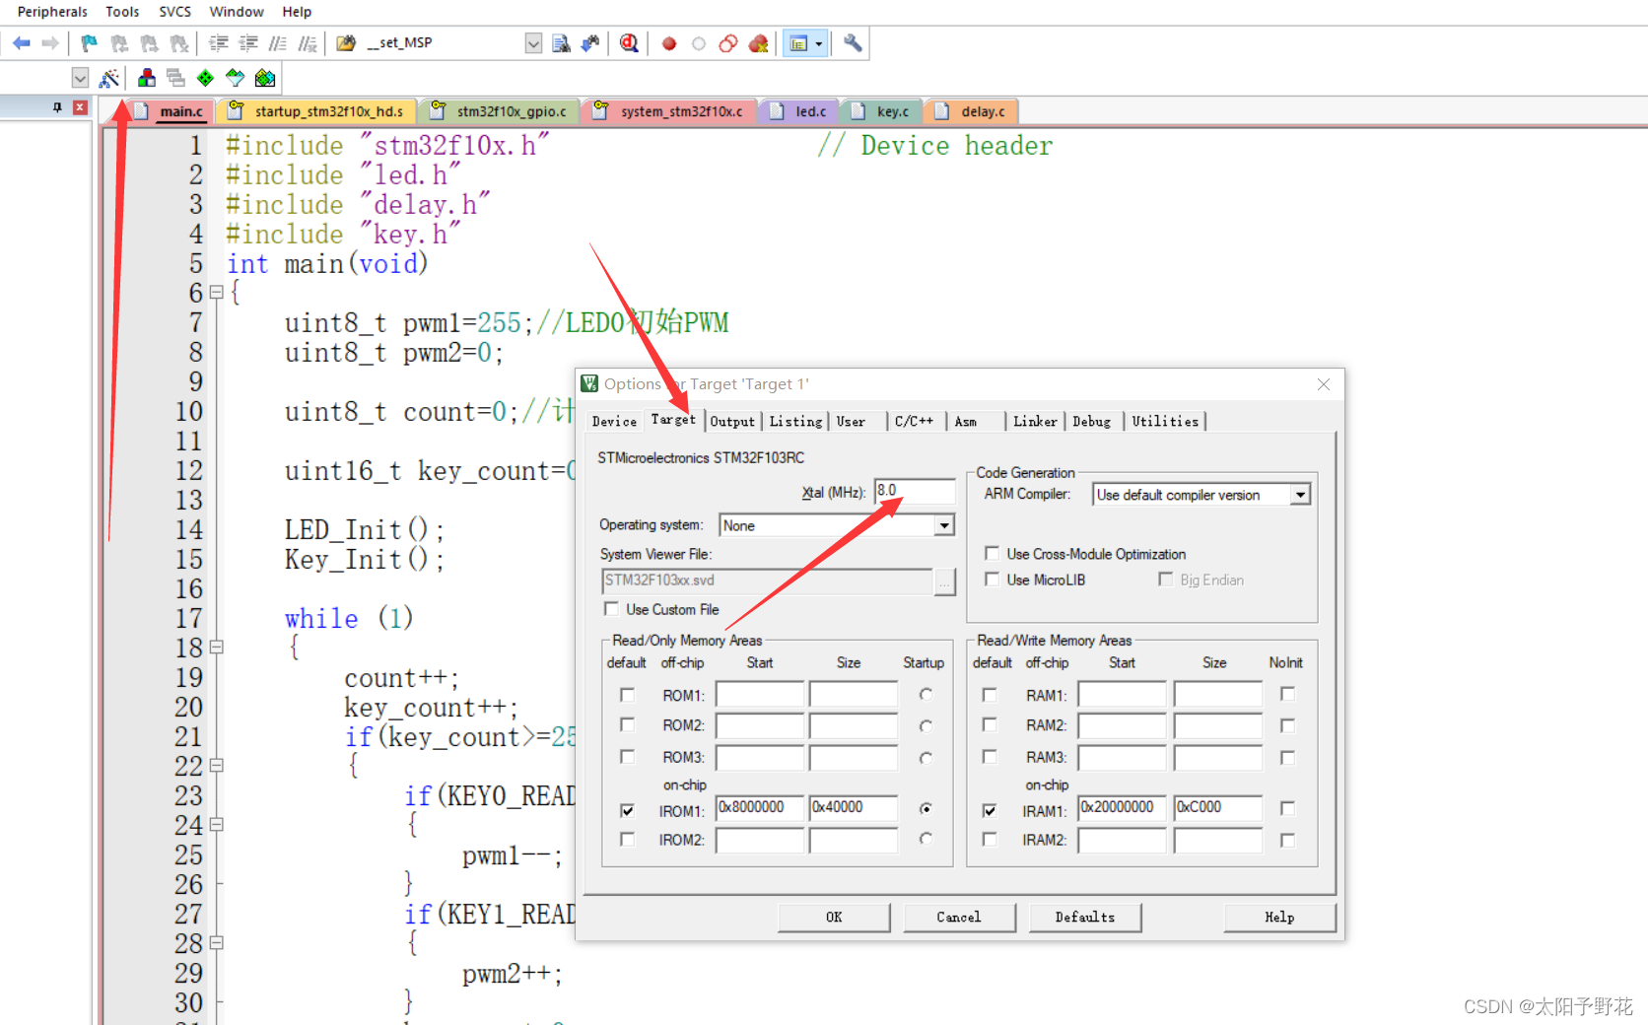Open the ARM Compiler version dropdown
This screenshot has height=1025, width=1648.
(1301, 495)
